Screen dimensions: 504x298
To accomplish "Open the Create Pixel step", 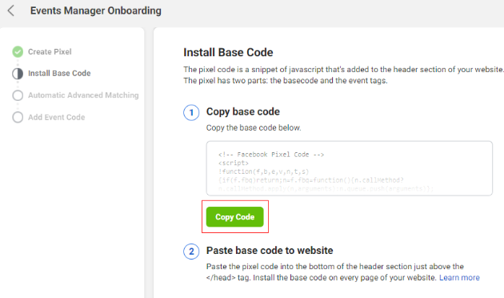I will pyautogui.click(x=50, y=52).
